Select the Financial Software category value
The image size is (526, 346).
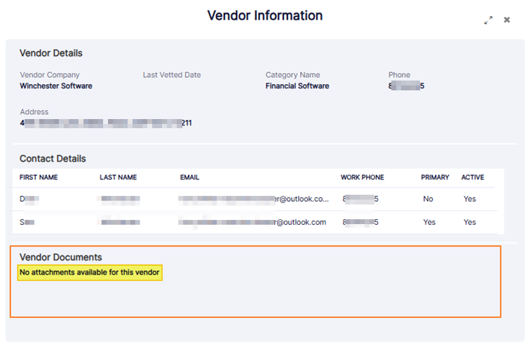pos(297,86)
